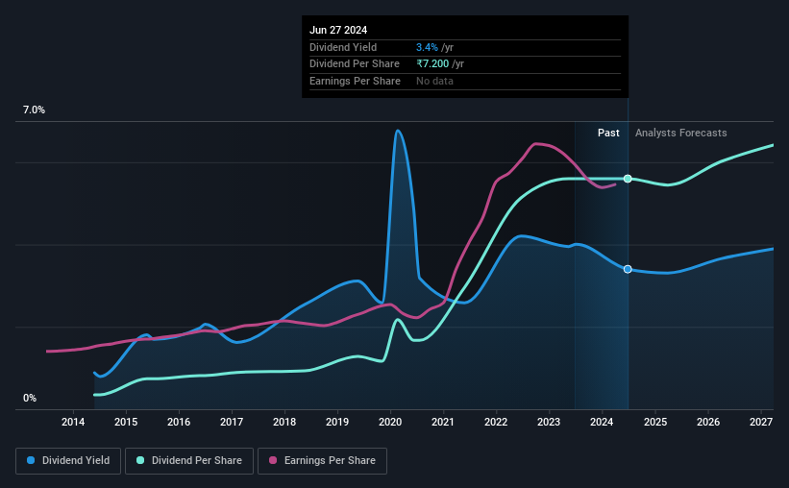Select the 2027 x-axis year label
Viewport: 789px width, 488px height.
click(761, 422)
